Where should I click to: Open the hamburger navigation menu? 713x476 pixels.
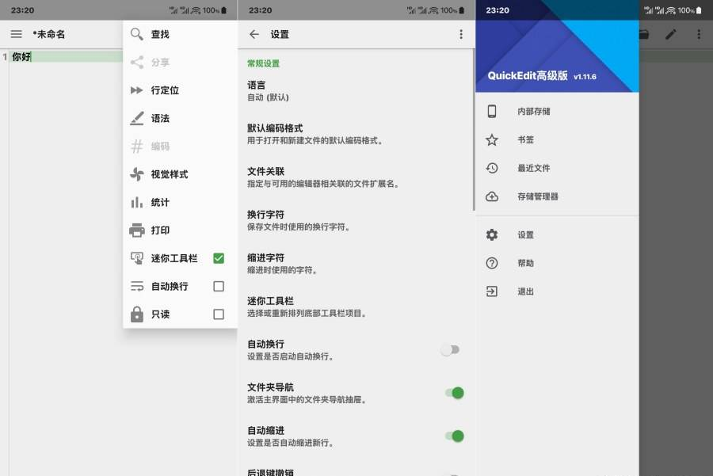click(x=16, y=34)
